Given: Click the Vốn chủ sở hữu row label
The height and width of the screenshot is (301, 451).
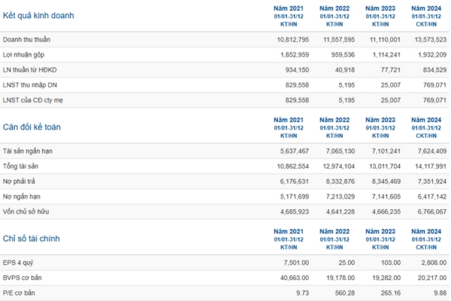Looking at the screenshot, I should pos(26,213).
